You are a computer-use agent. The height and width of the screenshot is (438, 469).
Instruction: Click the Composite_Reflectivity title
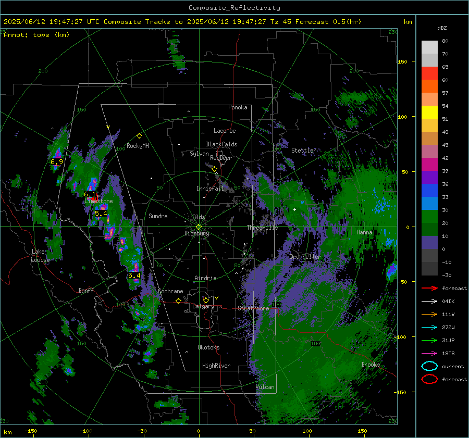point(234,8)
